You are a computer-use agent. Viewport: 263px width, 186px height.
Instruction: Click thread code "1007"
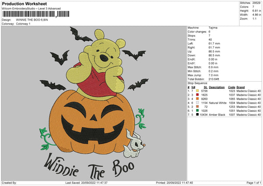232,114
